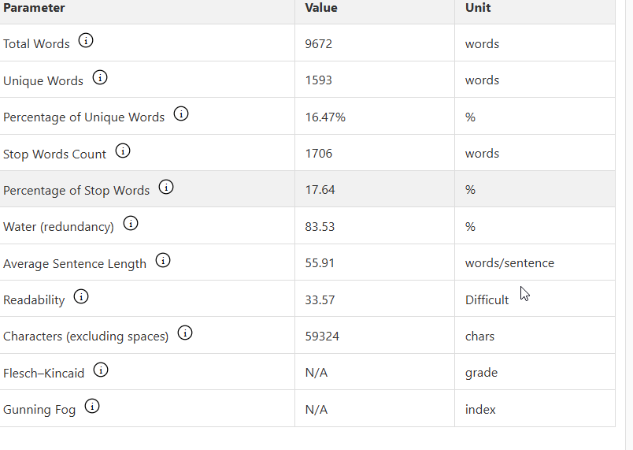633x450 pixels.
Task: Show the Gunning Fog info icon
Action: [92, 406]
